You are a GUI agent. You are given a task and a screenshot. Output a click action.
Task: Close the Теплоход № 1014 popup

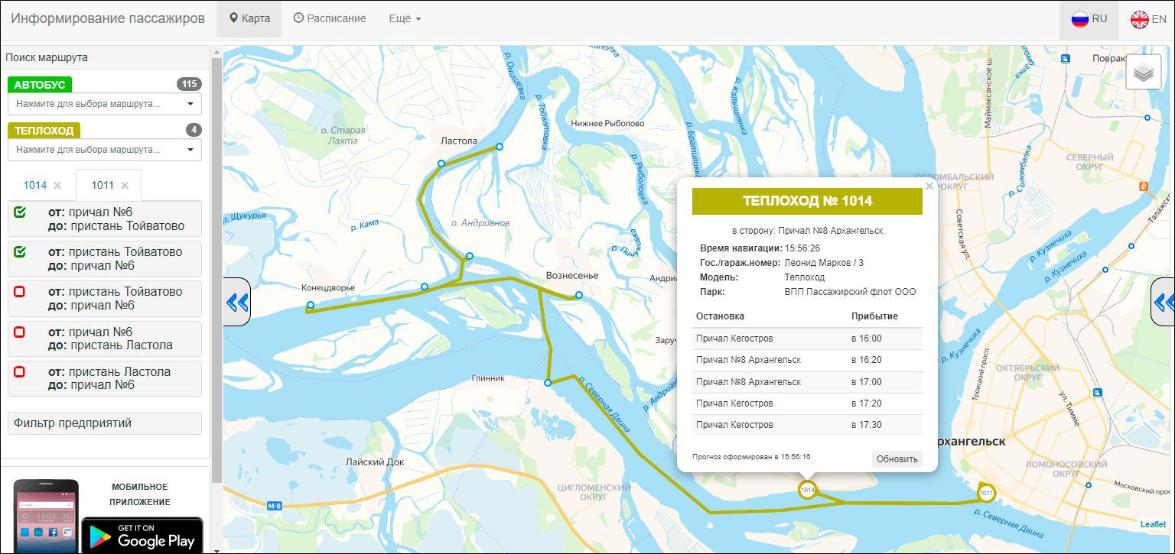[929, 186]
